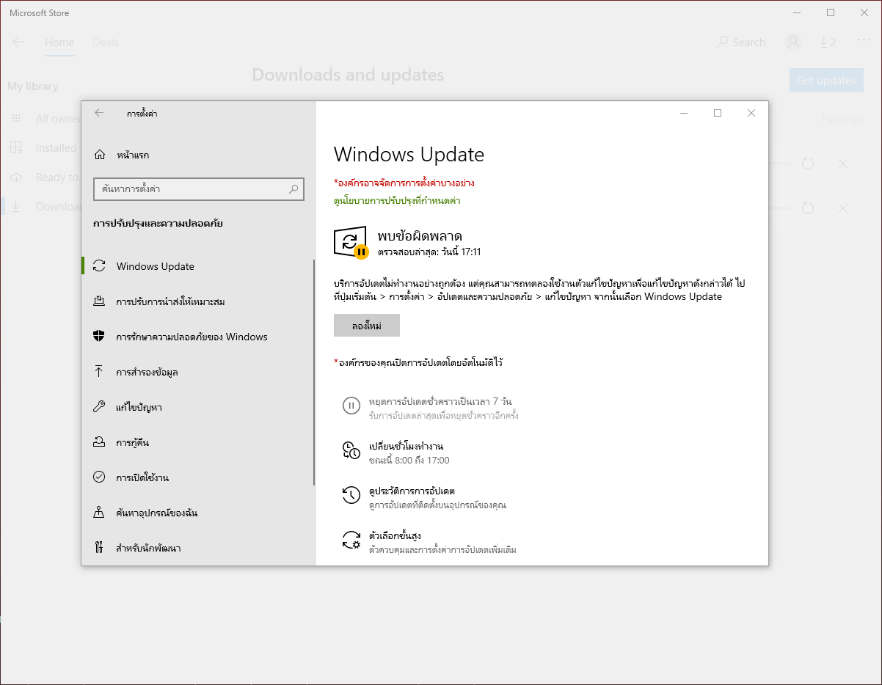Select Installed in Store library sidebar

(43, 148)
